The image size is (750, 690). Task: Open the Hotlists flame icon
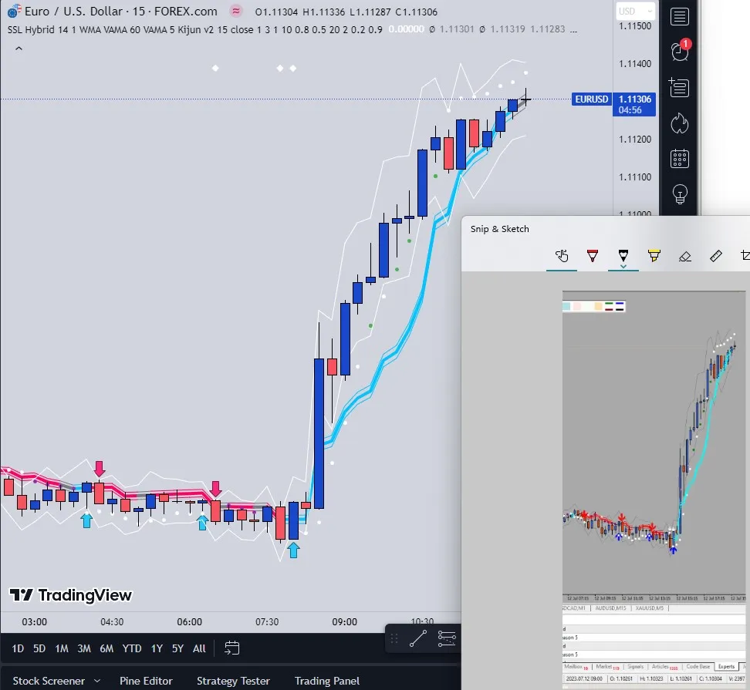point(679,123)
